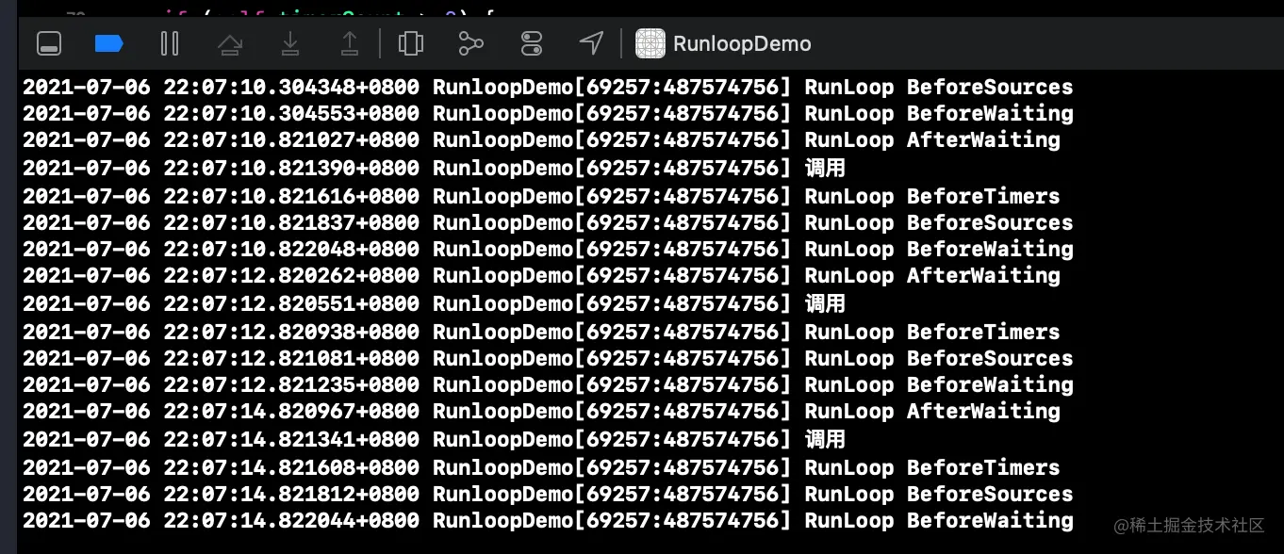Select log line at 22:07:12.820938 BeforeTimers
The height and width of the screenshot is (554, 1284).
tap(541, 333)
